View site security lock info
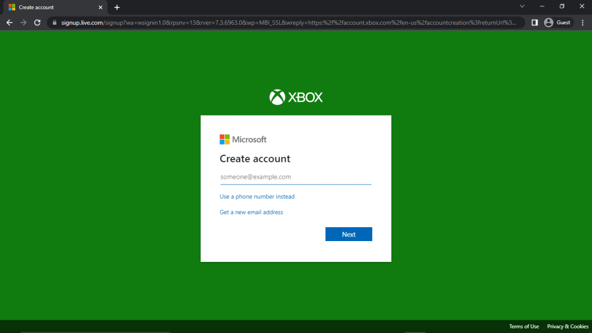 click(54, 23)
